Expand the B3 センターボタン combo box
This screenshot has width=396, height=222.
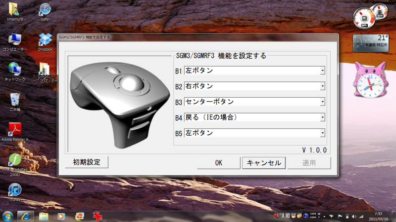coord(254,102)
